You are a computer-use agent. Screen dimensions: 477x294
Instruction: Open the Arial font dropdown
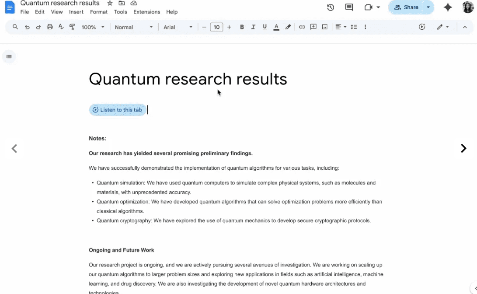pos(178,27)
